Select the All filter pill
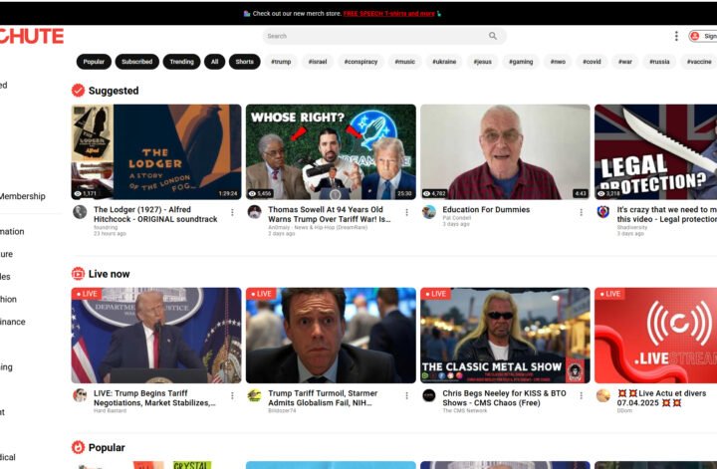 214,62
